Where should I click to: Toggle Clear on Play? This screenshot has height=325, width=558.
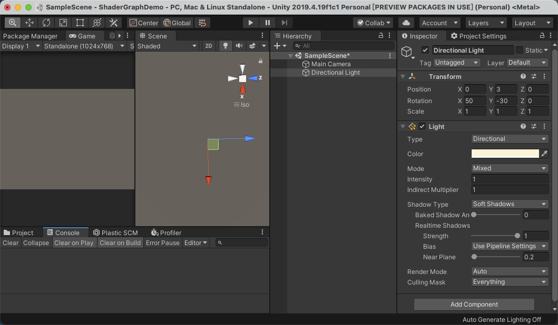tap(74, 243)
